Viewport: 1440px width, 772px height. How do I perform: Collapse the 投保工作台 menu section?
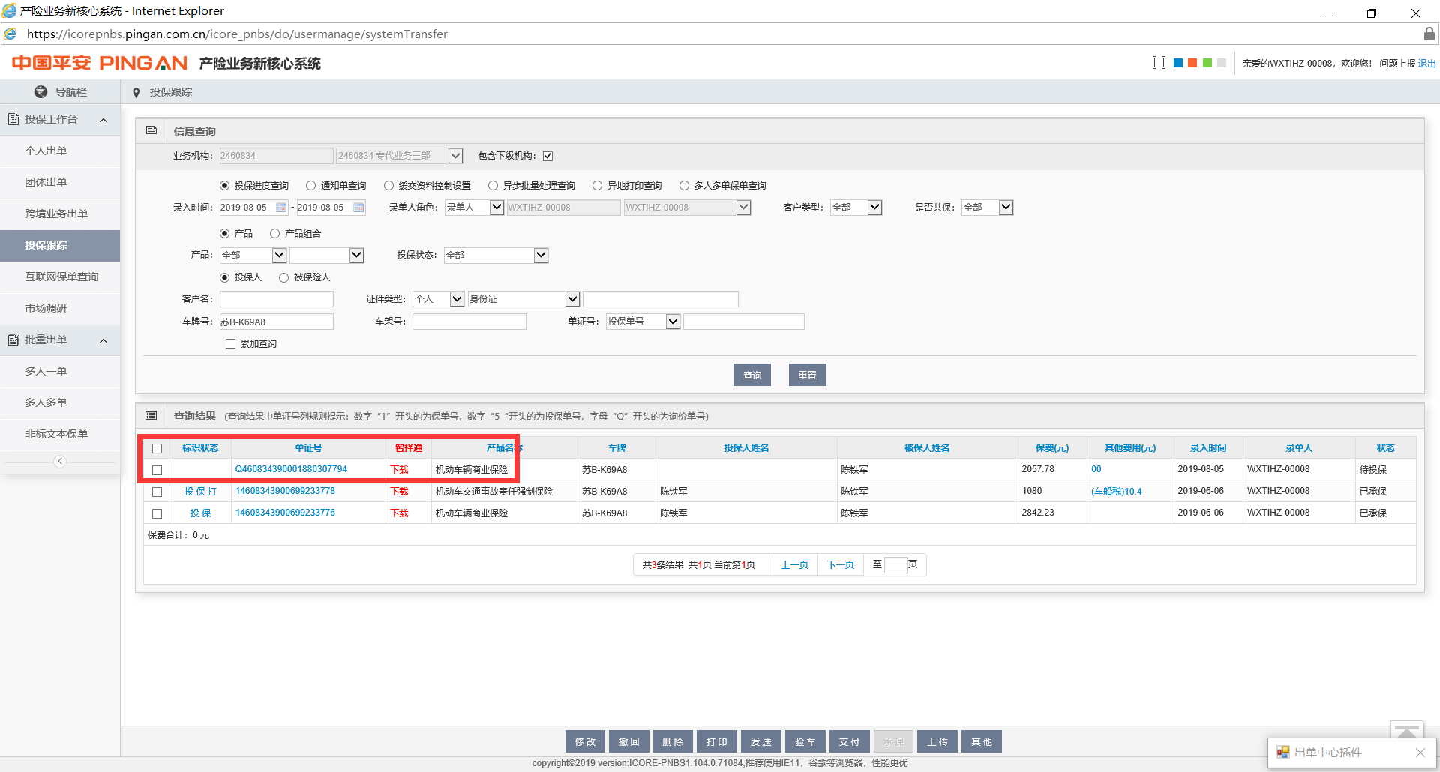coord(103,120)
